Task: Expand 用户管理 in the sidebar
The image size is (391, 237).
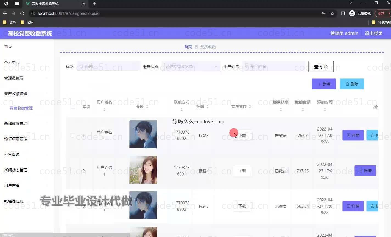Action: [x=12, y=186]
